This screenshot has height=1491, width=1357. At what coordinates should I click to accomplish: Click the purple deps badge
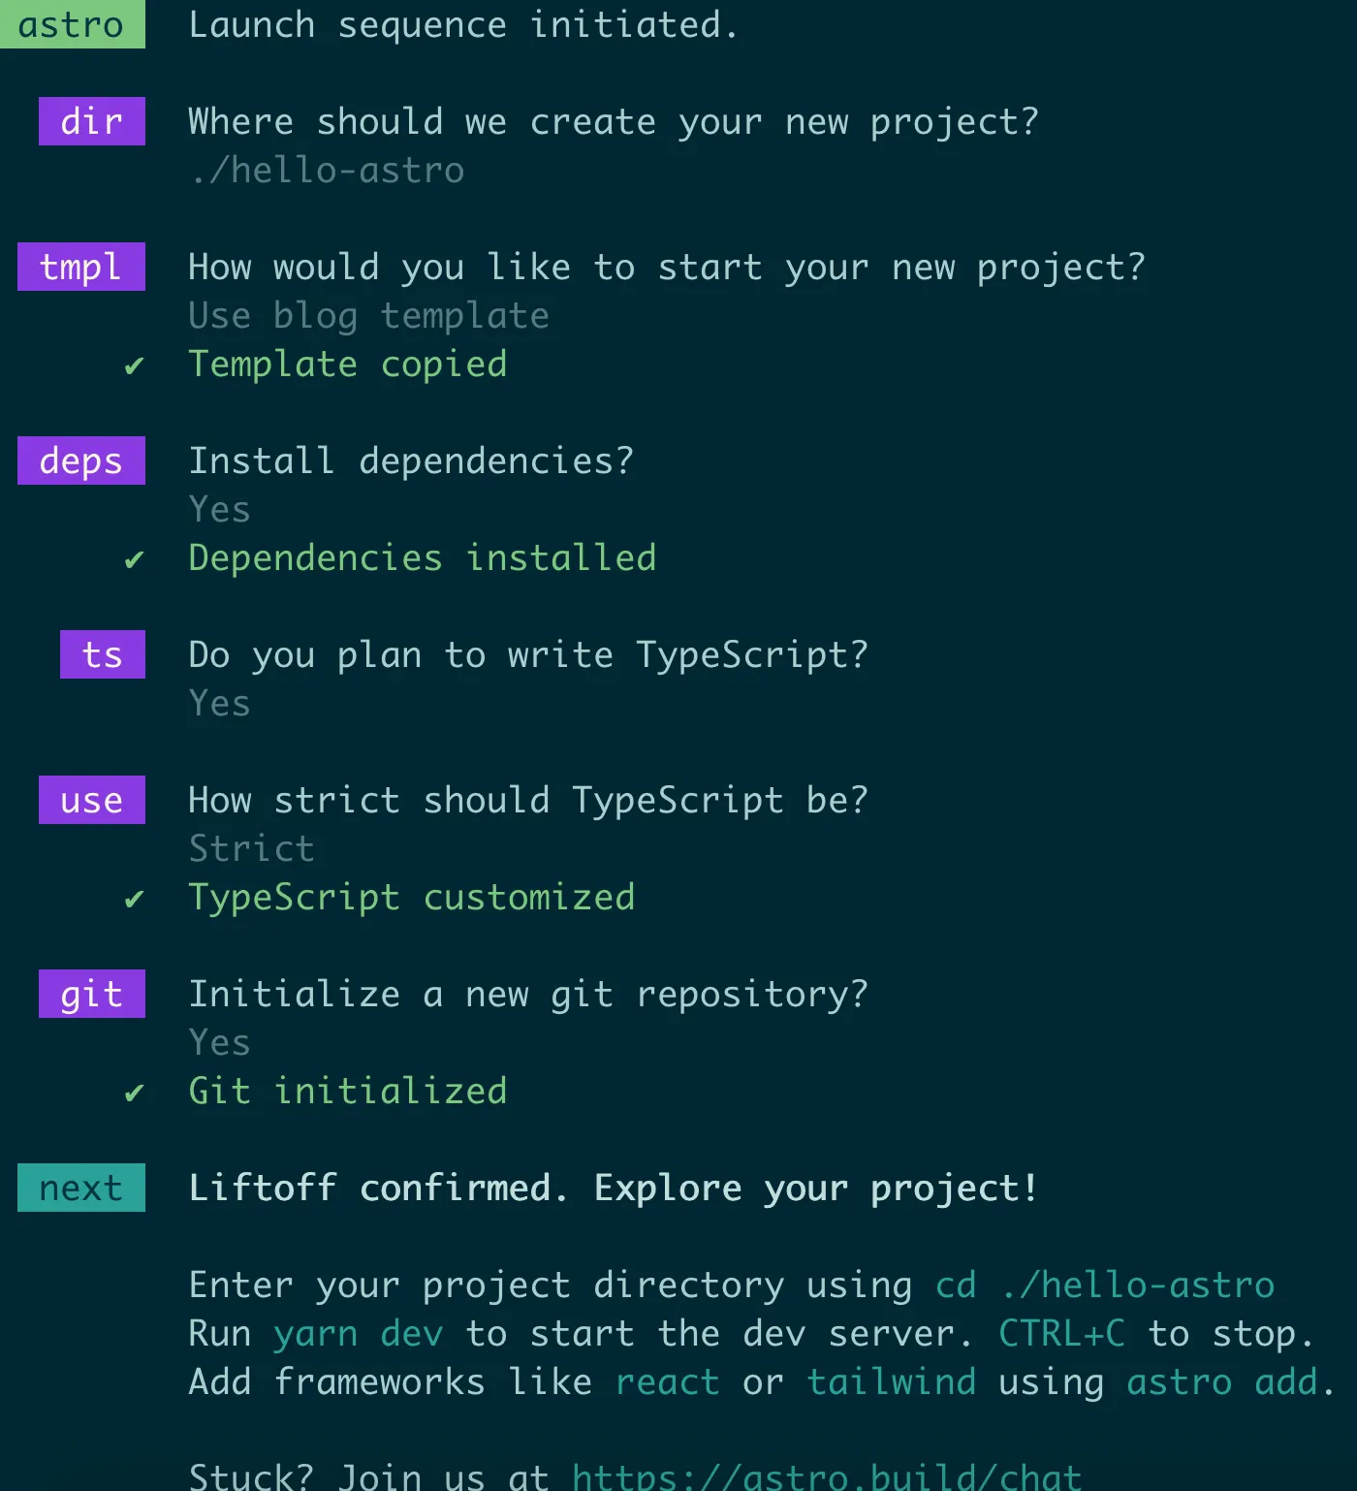[81, 460]
